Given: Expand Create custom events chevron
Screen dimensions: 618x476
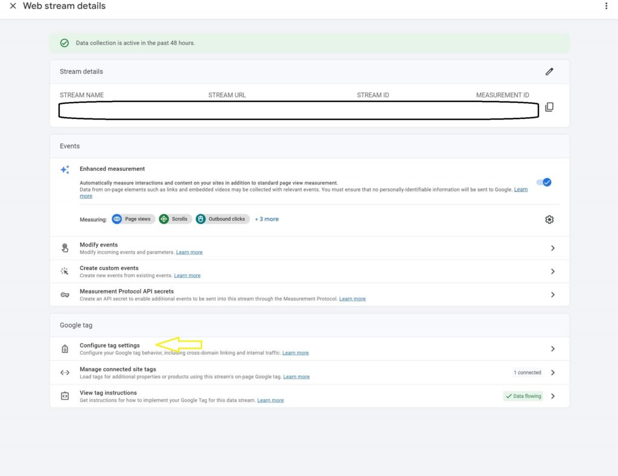Looking at the screenshot, I should [553, 271].
